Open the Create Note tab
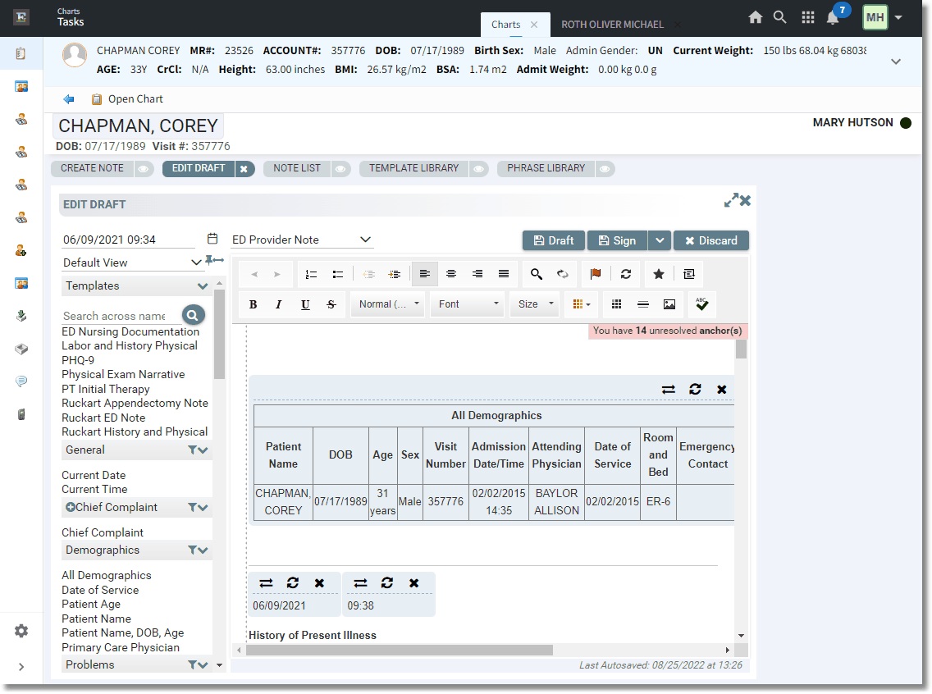This screenshot has width=932, height=694. click(x=92, y=168)
